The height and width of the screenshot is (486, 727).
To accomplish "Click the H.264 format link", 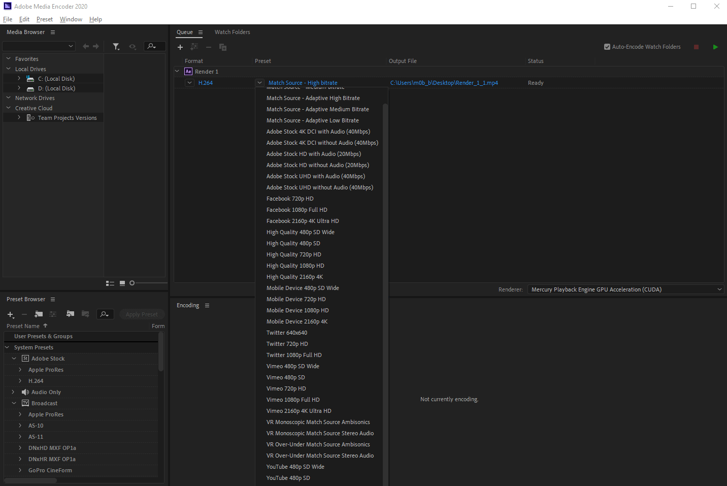I will pos(206,83).
